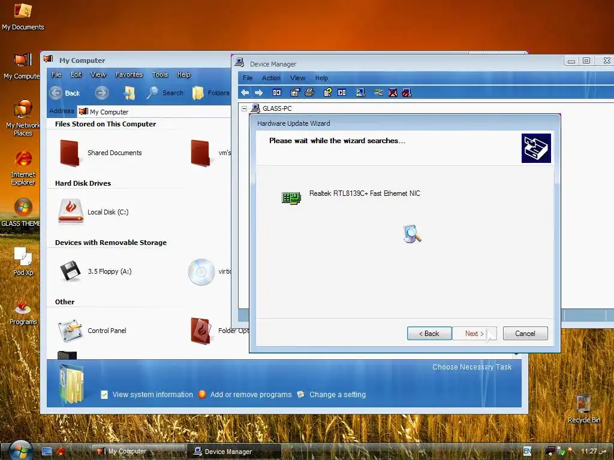Viewport: 614px width, 460px height.
Task: Select the CD drive icon in My Computer
Action: 201,271
